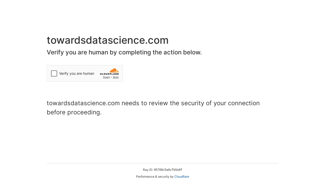The height and width of the screenshot is (183, 325).
Task: Click the 'Performance & security by' text
Action: (x=155, y=177)
